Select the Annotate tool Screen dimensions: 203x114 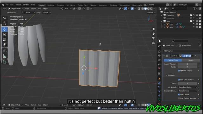(5, 51)
